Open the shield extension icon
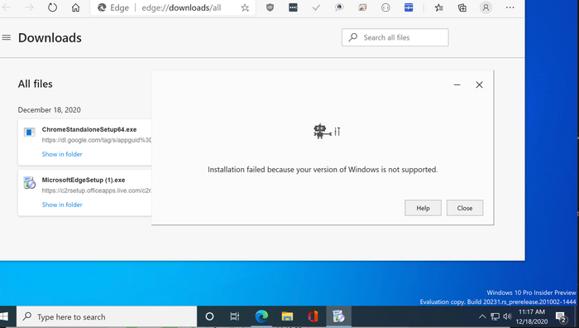The width and height of the screenshot is (579, 328). (x=270, y=7)
